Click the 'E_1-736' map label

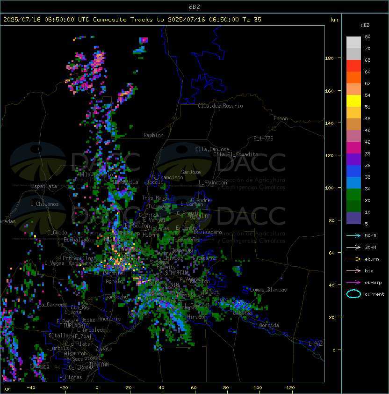pos(263,139)
